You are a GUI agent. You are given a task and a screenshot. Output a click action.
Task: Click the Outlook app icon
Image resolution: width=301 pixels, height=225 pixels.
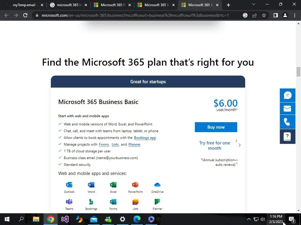[x=69, y=185]
